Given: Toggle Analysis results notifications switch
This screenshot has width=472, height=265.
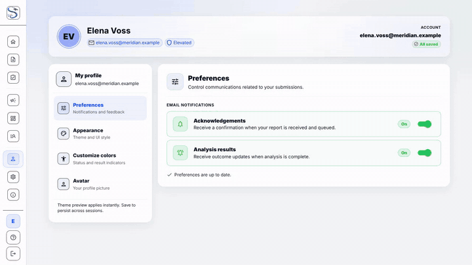Looking at the screenshot, I should click(x=425, y=152).
